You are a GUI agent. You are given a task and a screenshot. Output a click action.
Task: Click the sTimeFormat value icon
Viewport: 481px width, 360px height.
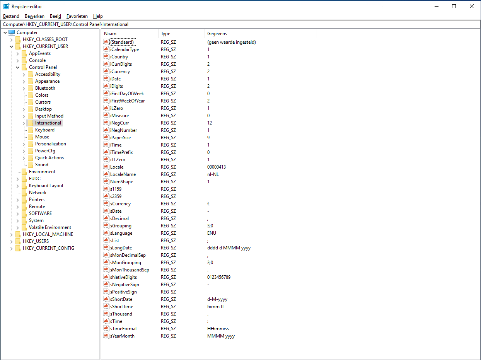(x=106, y=328)
